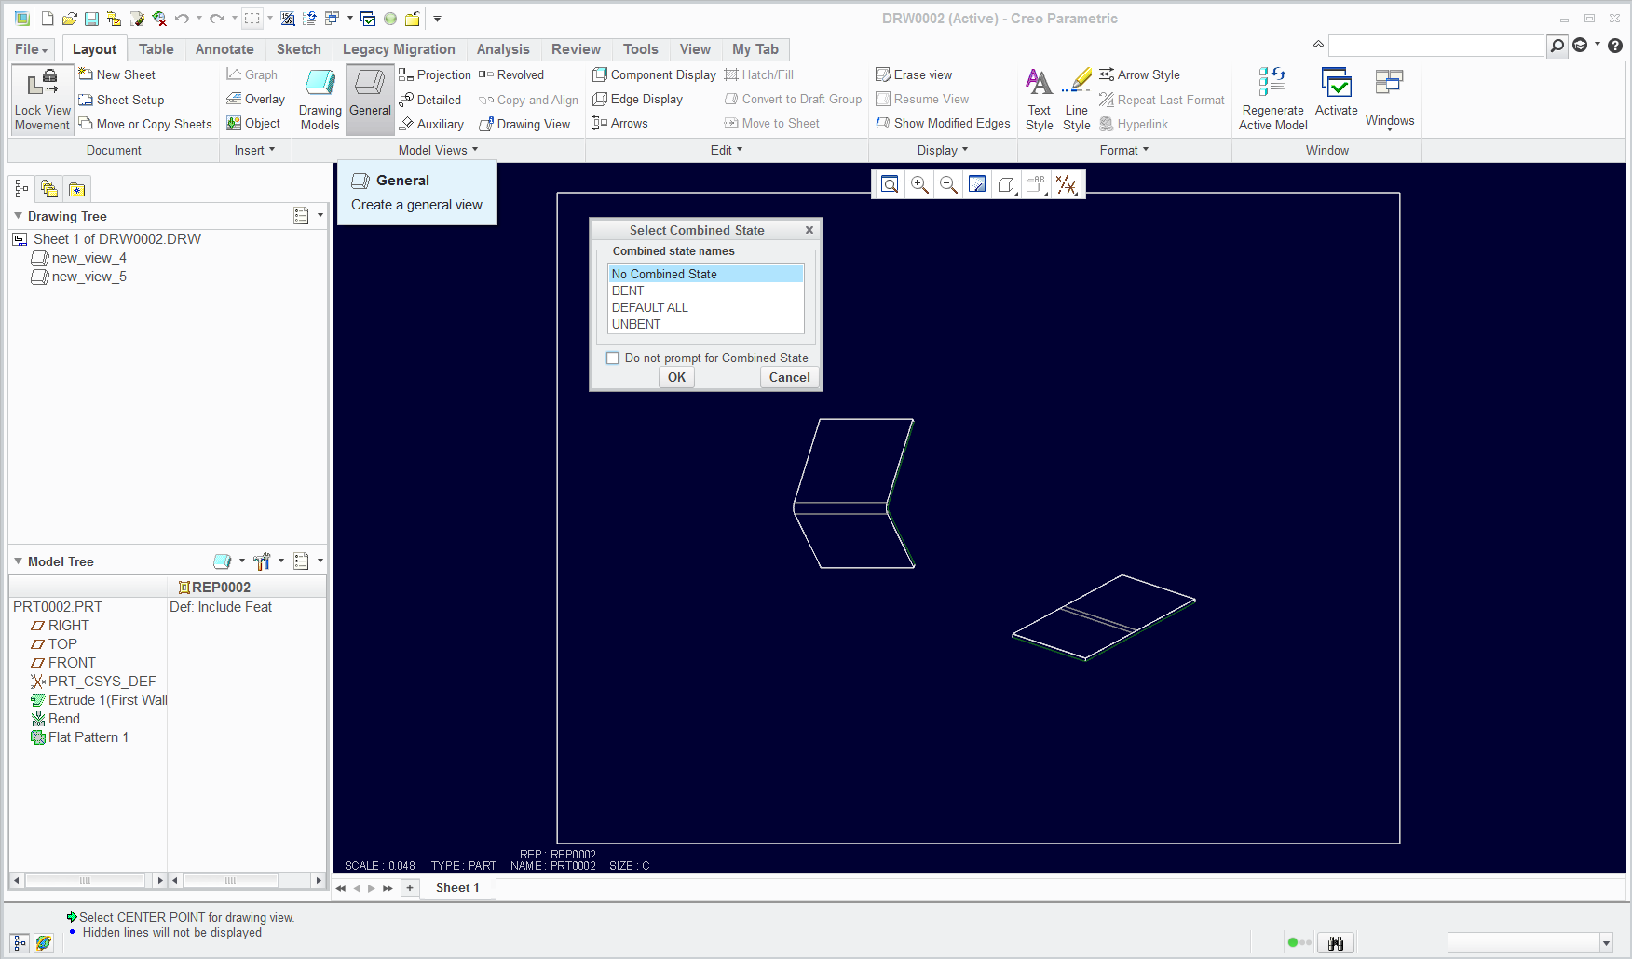Screen dimensions: 1632x959
Task: Select the UNBENT combined state
Action: click(705, 324)
